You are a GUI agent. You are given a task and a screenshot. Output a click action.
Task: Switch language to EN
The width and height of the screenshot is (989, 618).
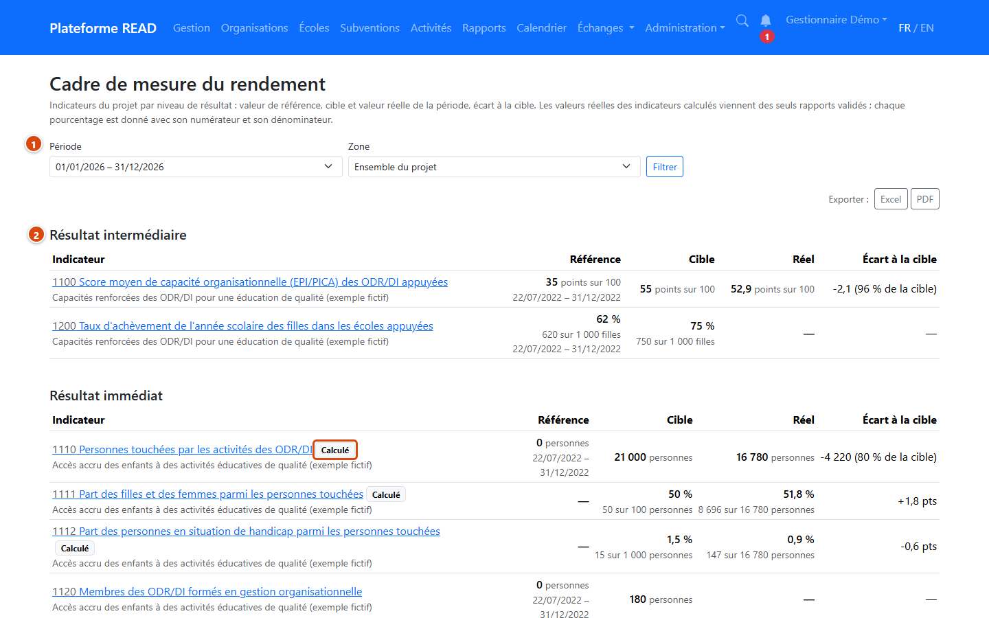[x=927, y=28]
